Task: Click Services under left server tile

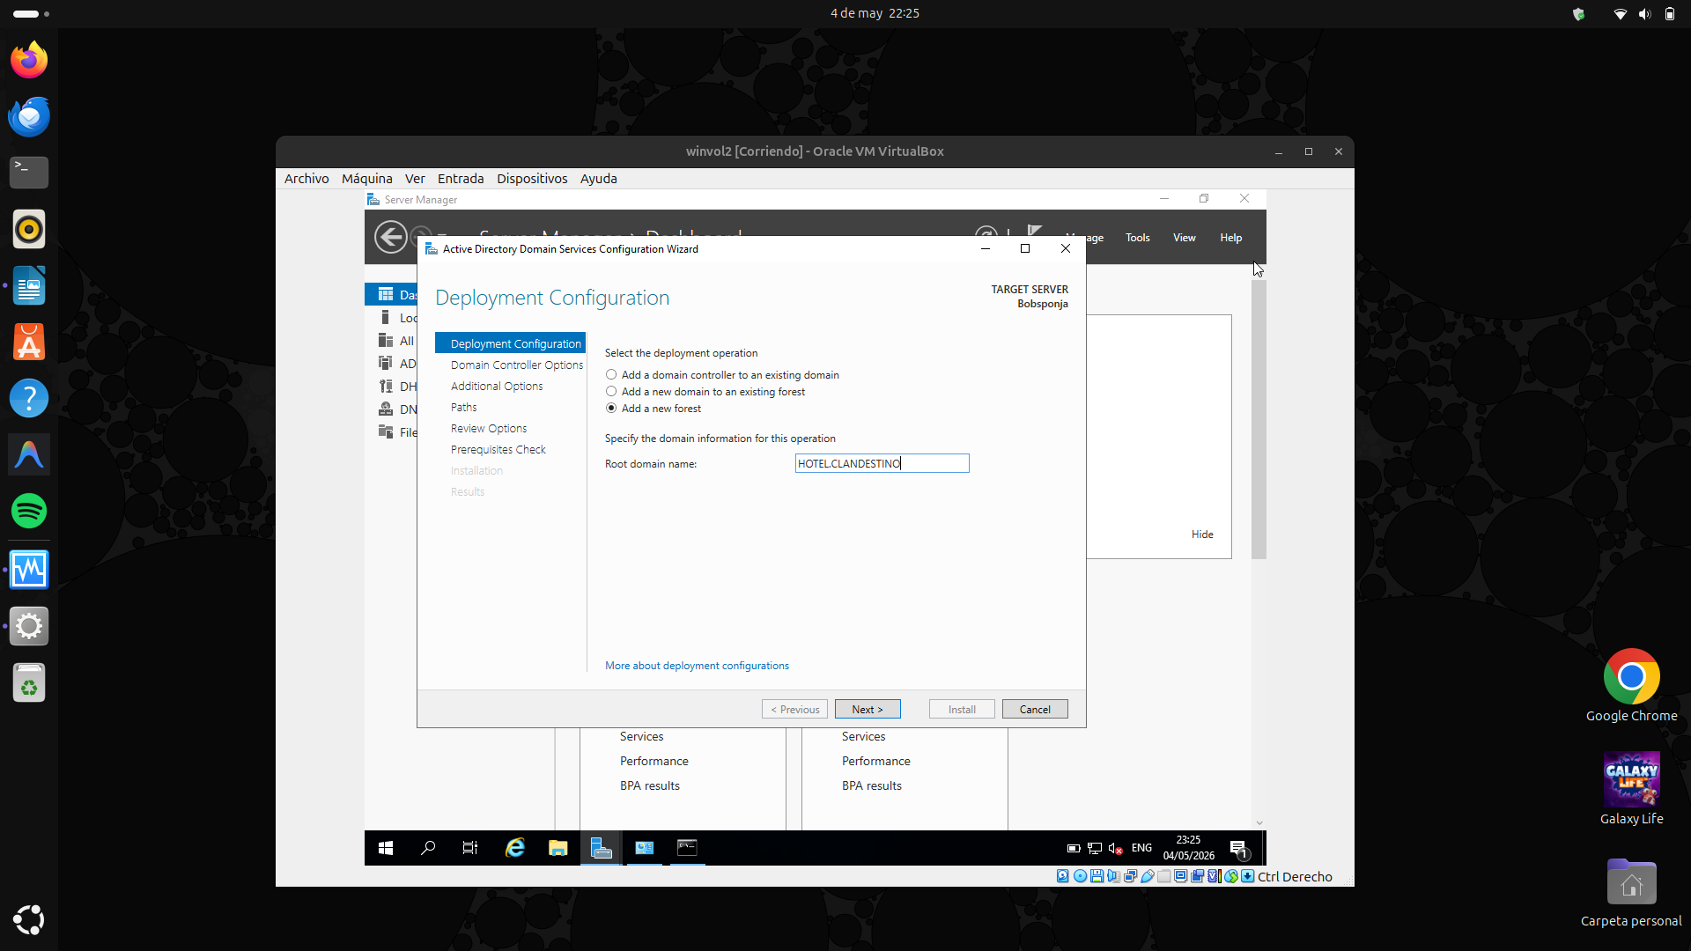Action: click(641, 737)
